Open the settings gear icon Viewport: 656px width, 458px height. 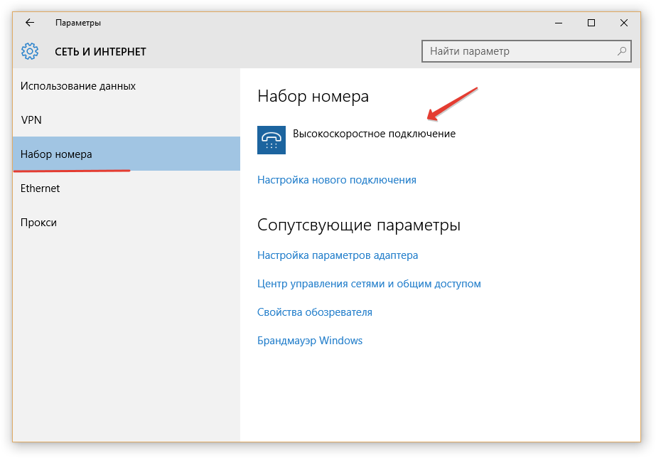click(30, 51)
